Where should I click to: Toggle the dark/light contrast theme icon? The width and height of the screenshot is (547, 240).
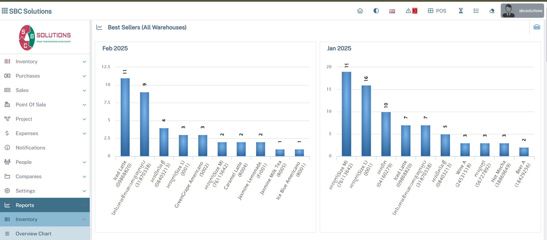click(376, 11)
